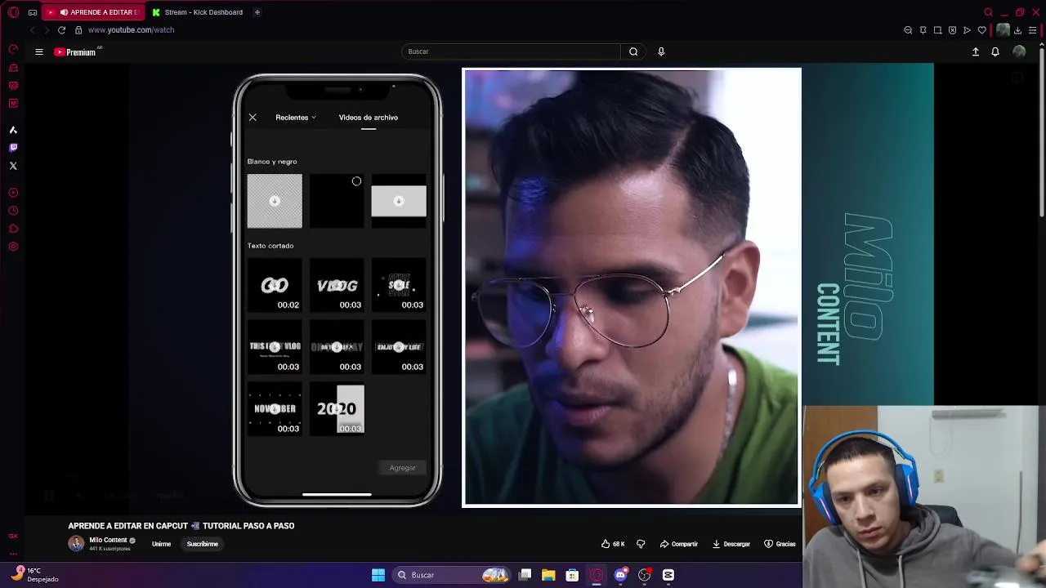Open a new browser tab
Viewport: 1046px width, 588px height.
257,12
